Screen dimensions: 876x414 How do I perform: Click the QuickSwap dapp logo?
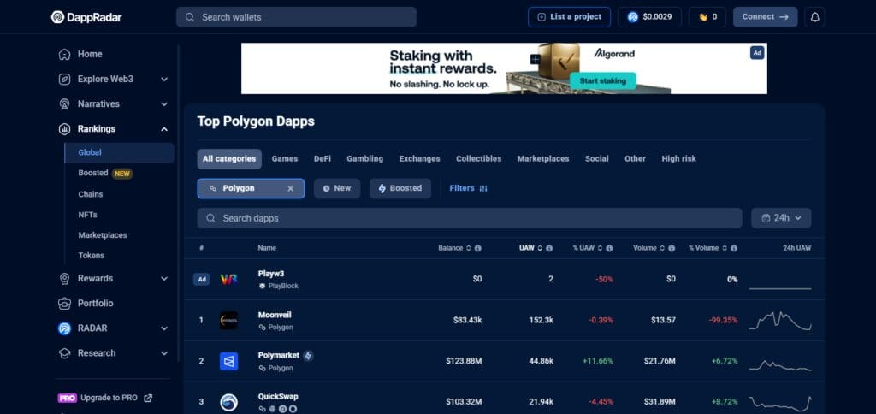(228, 402)
